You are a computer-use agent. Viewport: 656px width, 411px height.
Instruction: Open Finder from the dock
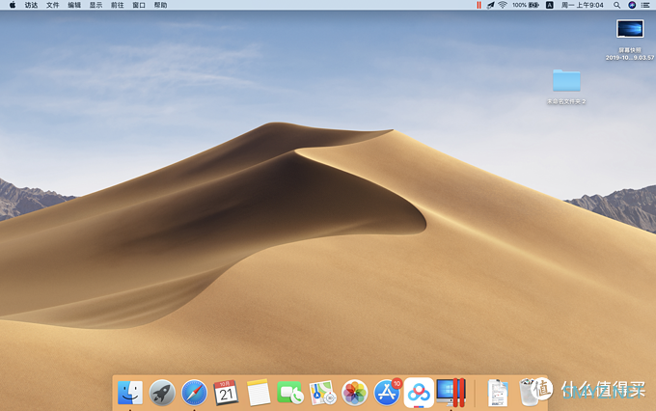click(130, 393)
